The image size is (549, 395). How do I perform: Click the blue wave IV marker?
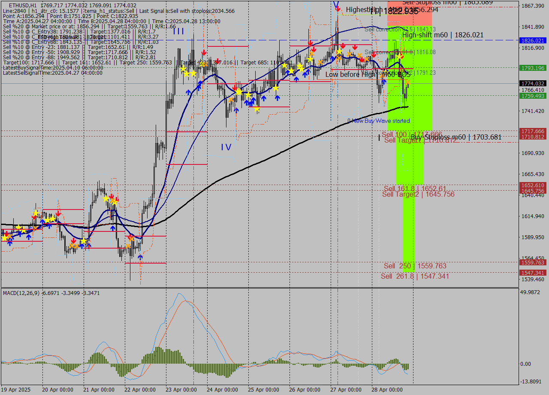coord(226,147)
